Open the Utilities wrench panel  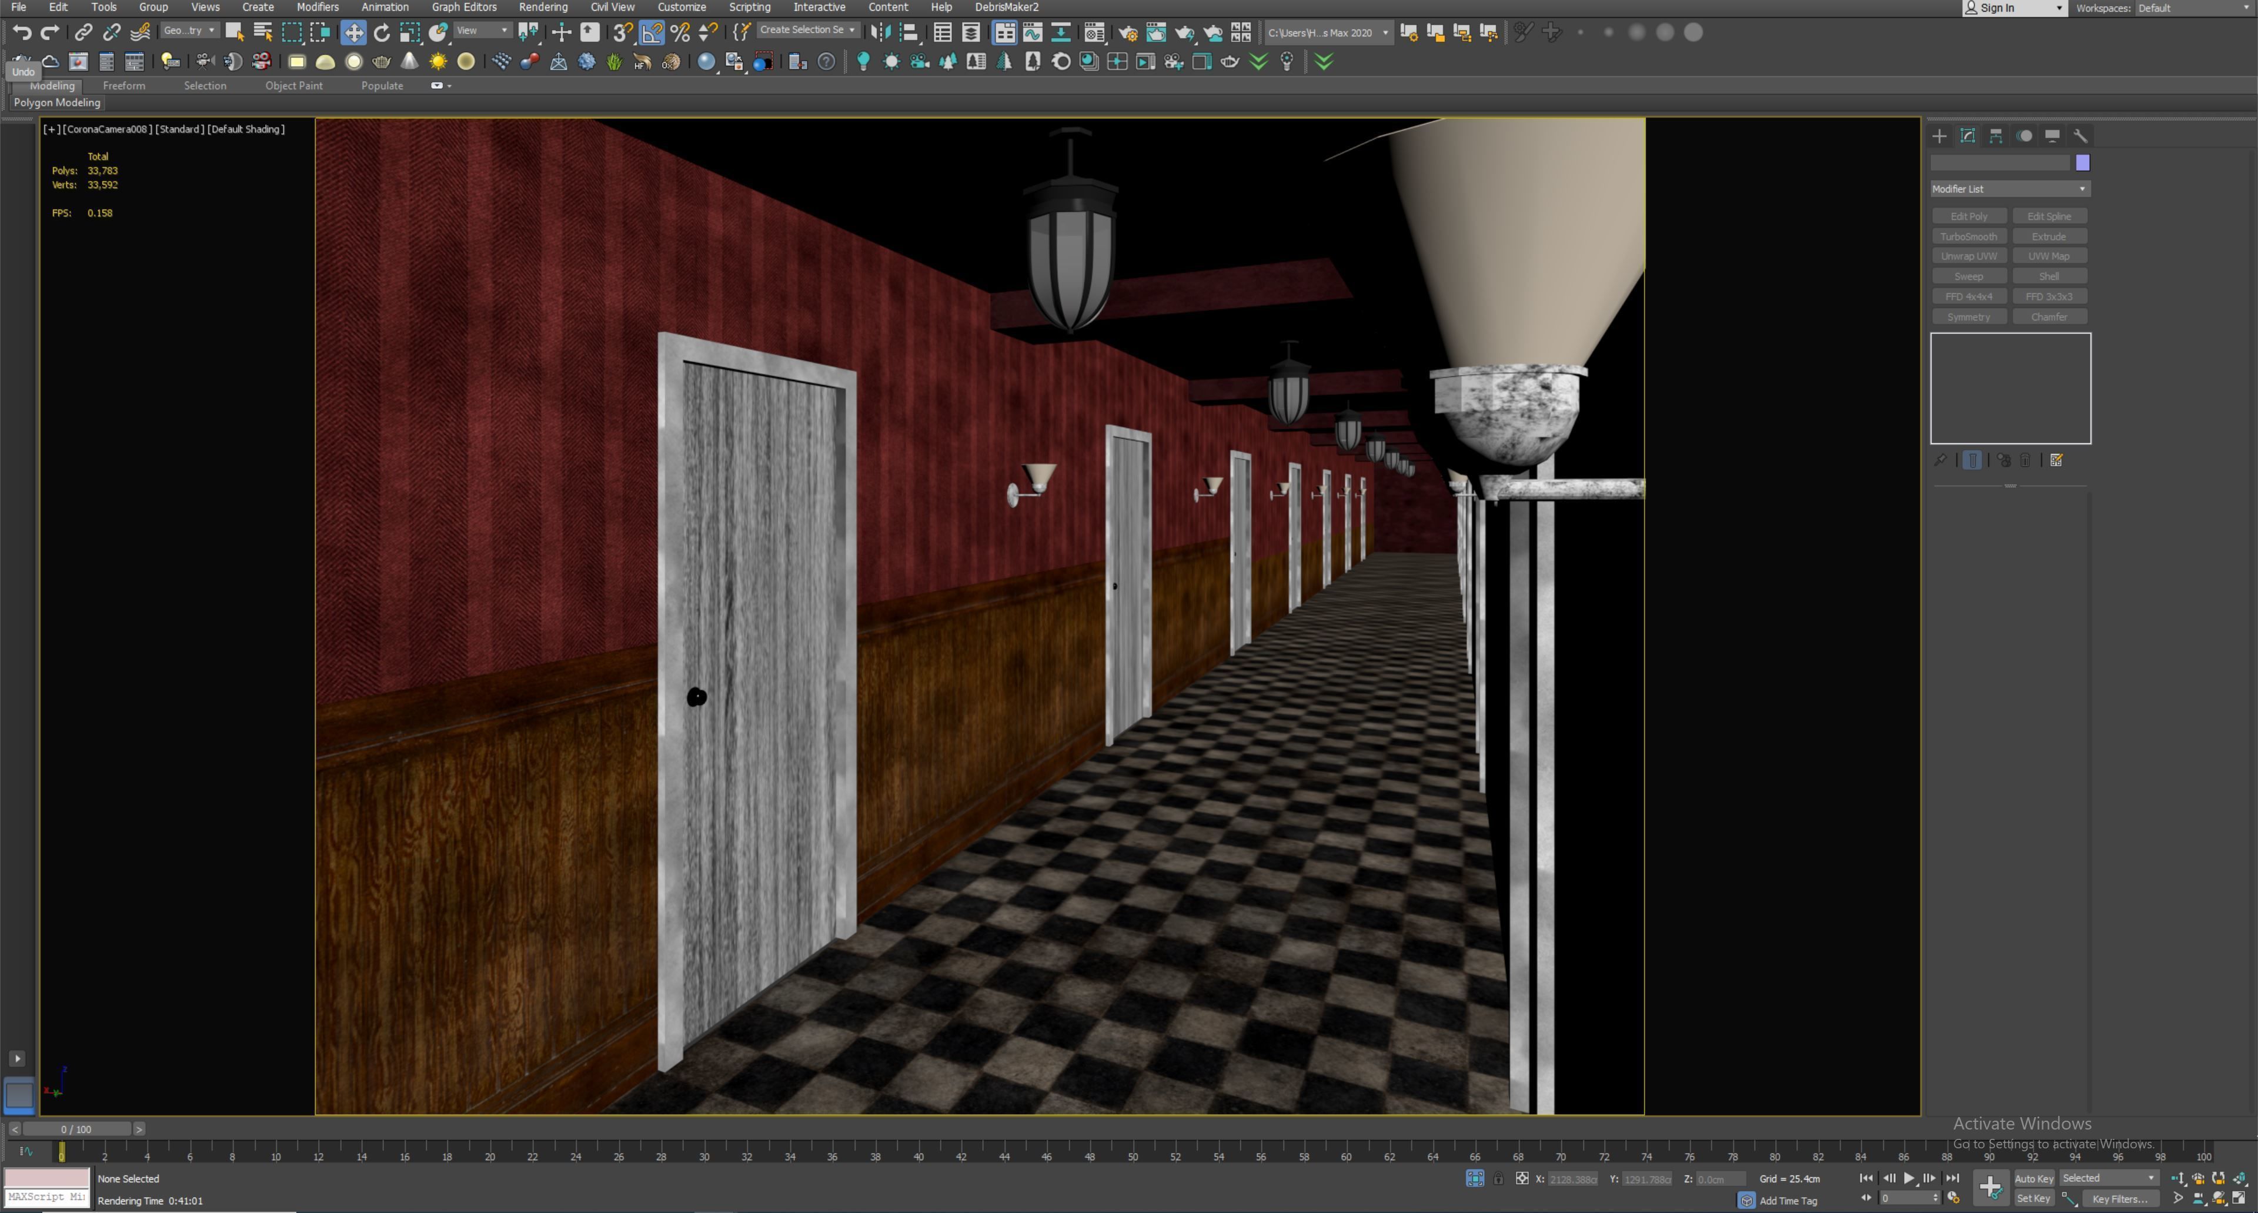point(2080,136)
